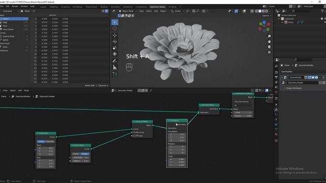Toggle modifier show in viewport icon

313,77
